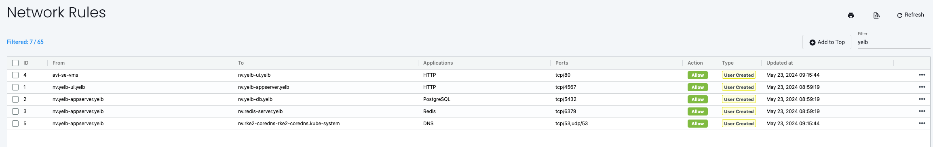The image size is (933, 147).
Task: Focus the Filter field containing yelb
Action: click(894, 42)
